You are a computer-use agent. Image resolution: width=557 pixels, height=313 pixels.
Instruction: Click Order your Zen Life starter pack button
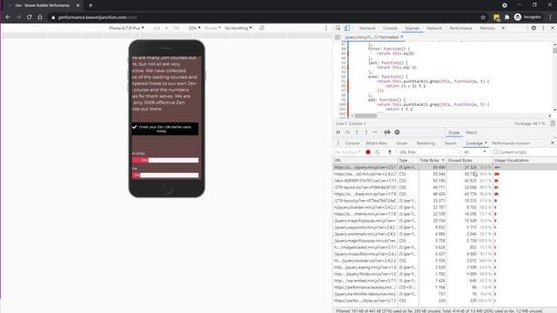coord(165,129)
